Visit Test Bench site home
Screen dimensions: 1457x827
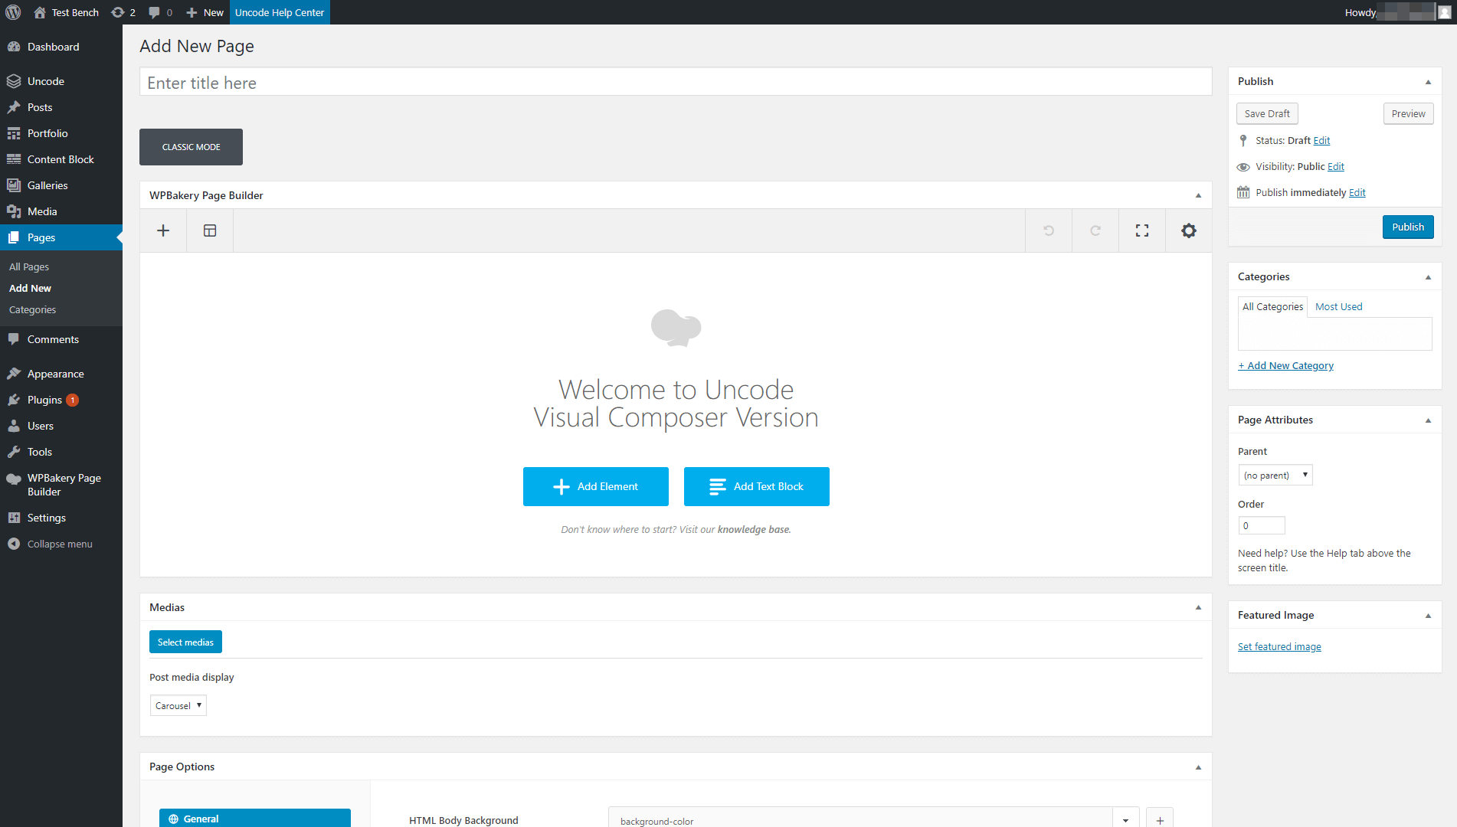[x=67, y=12]
